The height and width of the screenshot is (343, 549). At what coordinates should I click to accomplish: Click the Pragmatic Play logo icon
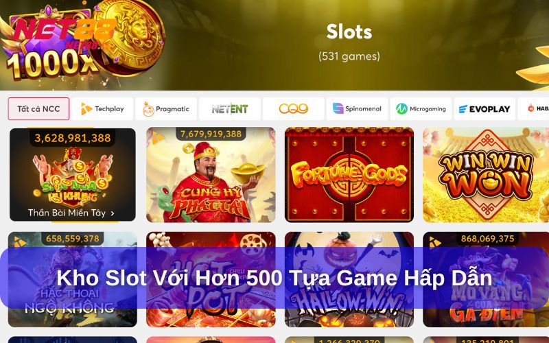(148, 110)
